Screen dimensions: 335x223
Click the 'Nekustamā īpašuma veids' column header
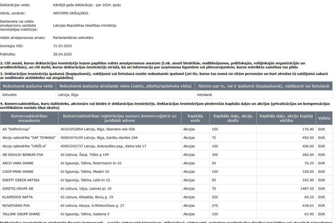coord(28,86)
